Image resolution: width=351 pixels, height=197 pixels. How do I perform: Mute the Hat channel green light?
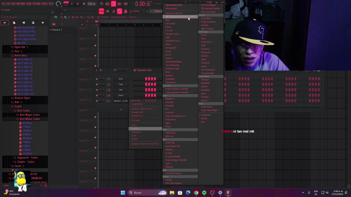[97, 90]
